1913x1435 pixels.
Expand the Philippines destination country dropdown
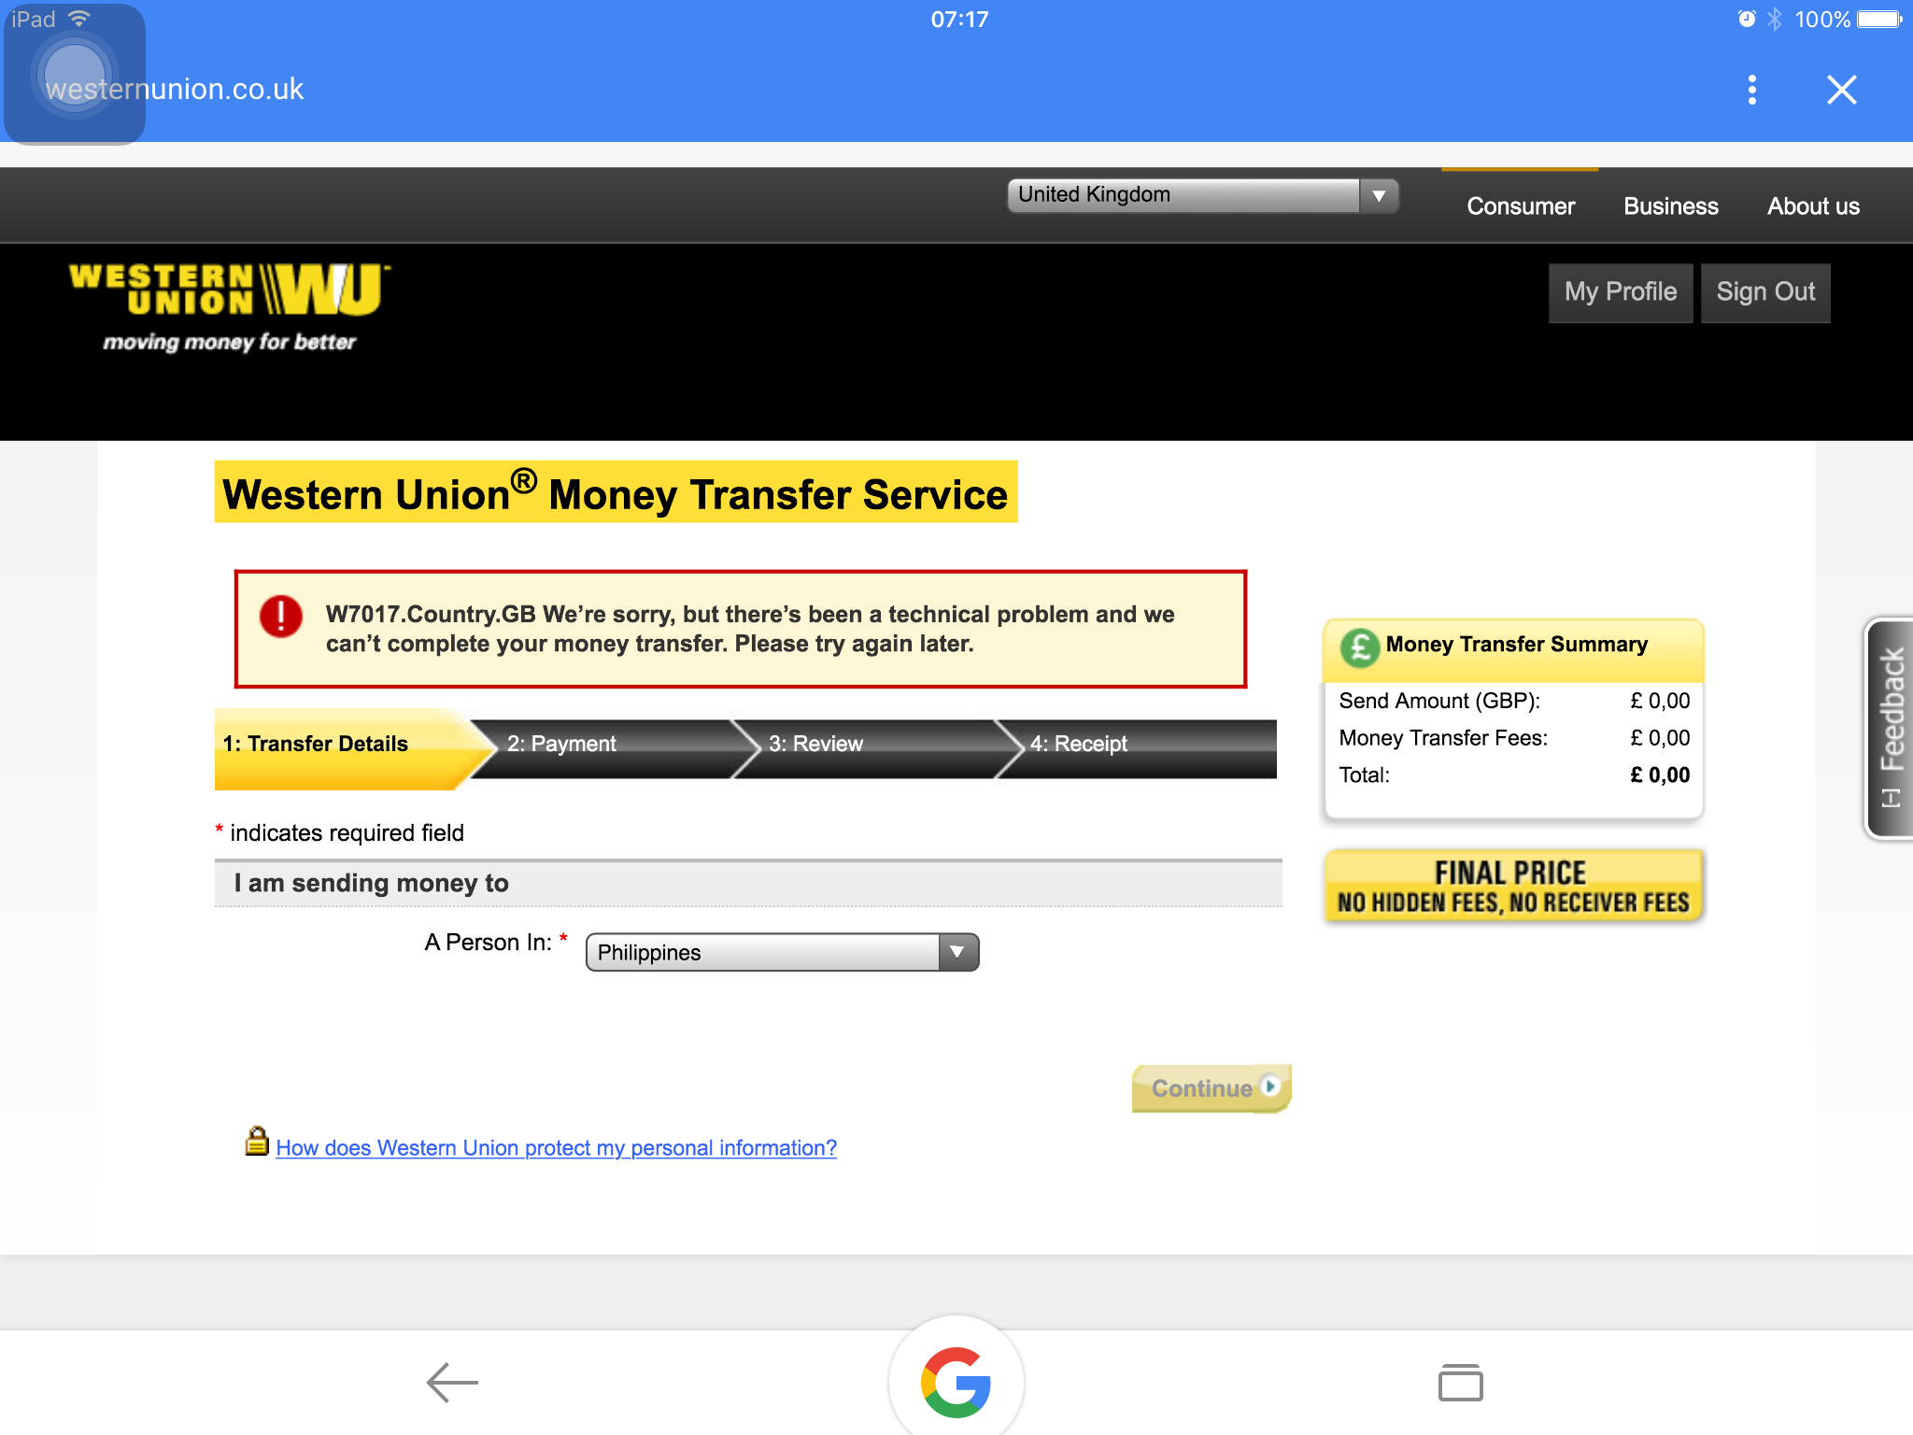pos(958,951)
